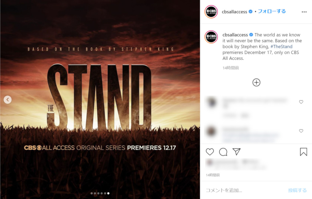
Task: Click the フォローする follow button
Action: 271,12
